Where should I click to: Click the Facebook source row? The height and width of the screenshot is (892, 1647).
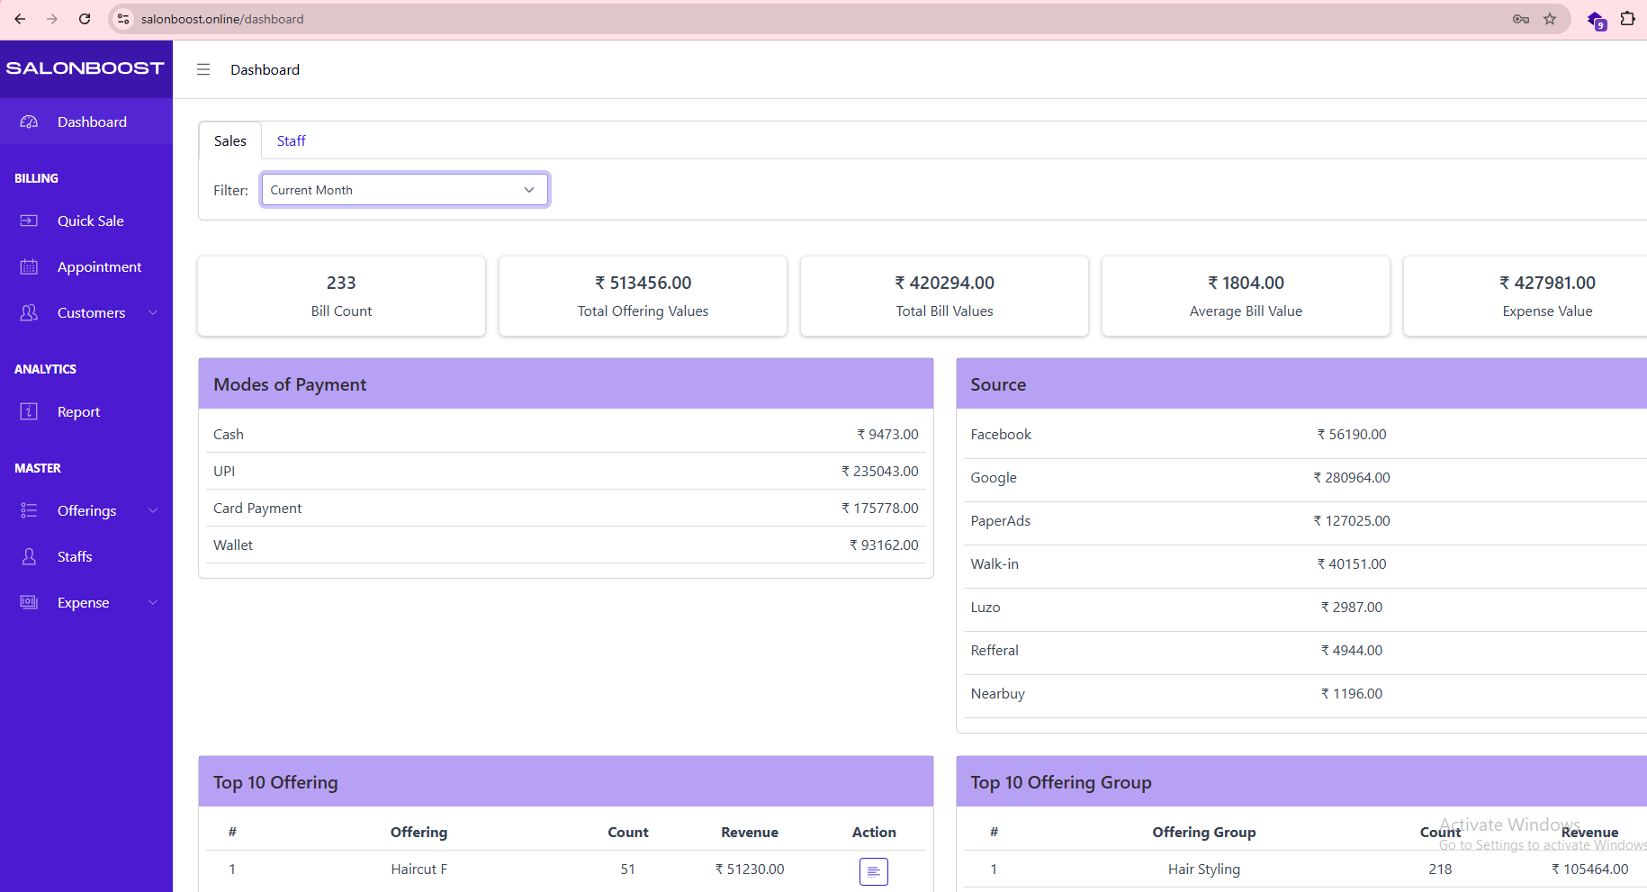[1305, 434]
